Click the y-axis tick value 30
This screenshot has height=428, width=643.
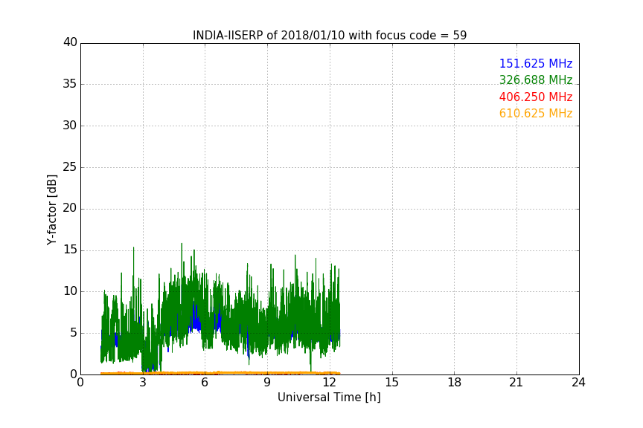tap(70, 126)
